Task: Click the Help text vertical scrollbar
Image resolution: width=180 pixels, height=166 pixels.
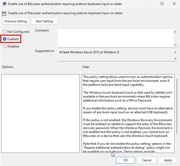Action: [x=177, y=106]
